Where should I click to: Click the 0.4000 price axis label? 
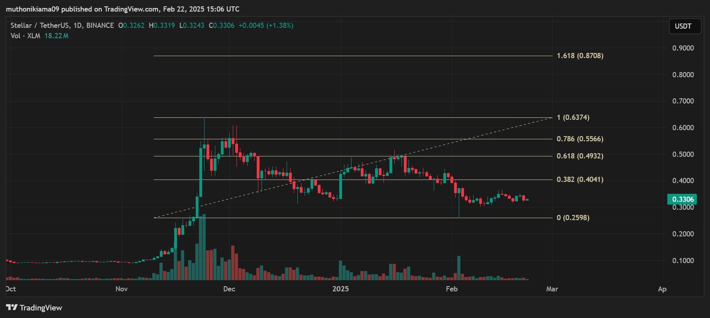[683, 181]
